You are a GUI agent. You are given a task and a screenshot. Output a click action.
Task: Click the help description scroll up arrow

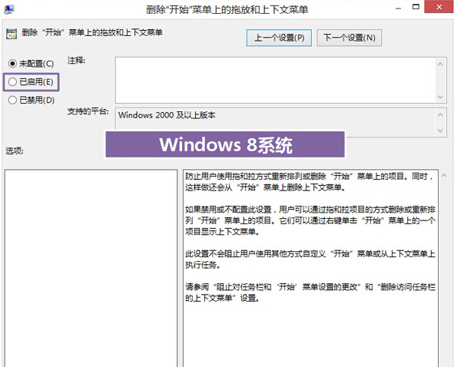click(444, 175)
